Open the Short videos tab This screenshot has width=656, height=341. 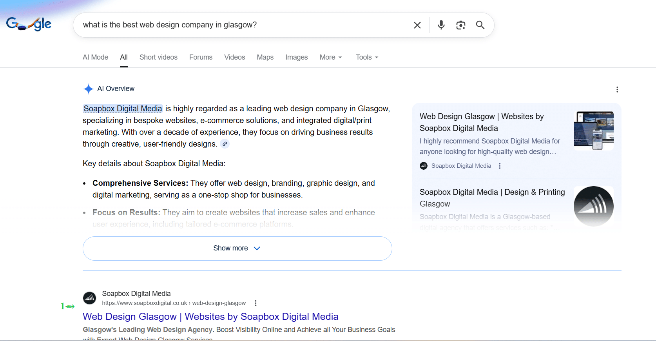pyautogui.click(x=158, y=57)
